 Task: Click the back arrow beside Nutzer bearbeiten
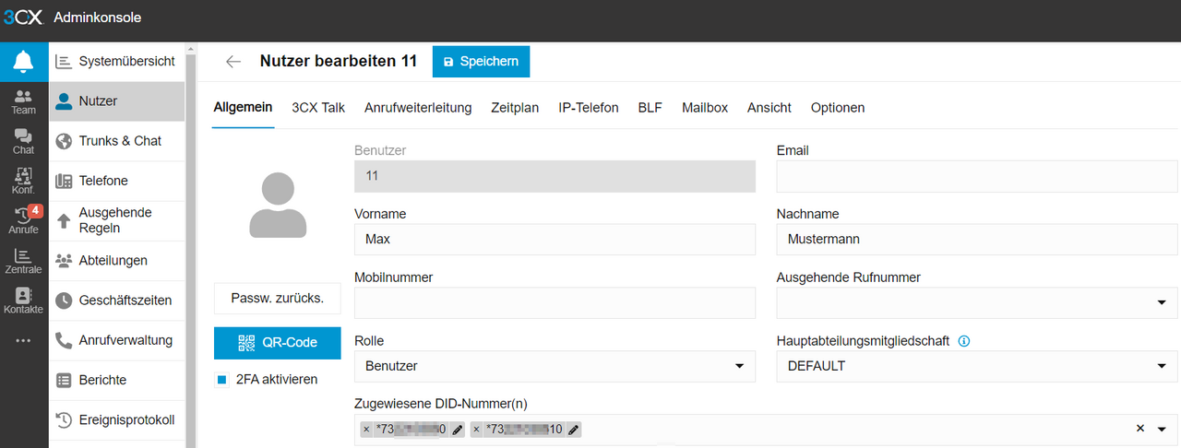pos(233,62)
